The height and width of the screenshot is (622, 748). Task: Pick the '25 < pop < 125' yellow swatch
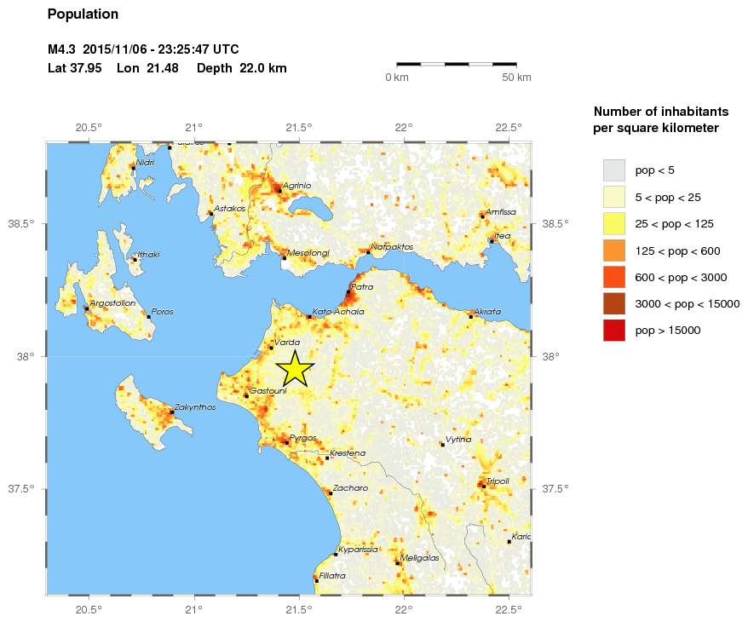point(614,224)
